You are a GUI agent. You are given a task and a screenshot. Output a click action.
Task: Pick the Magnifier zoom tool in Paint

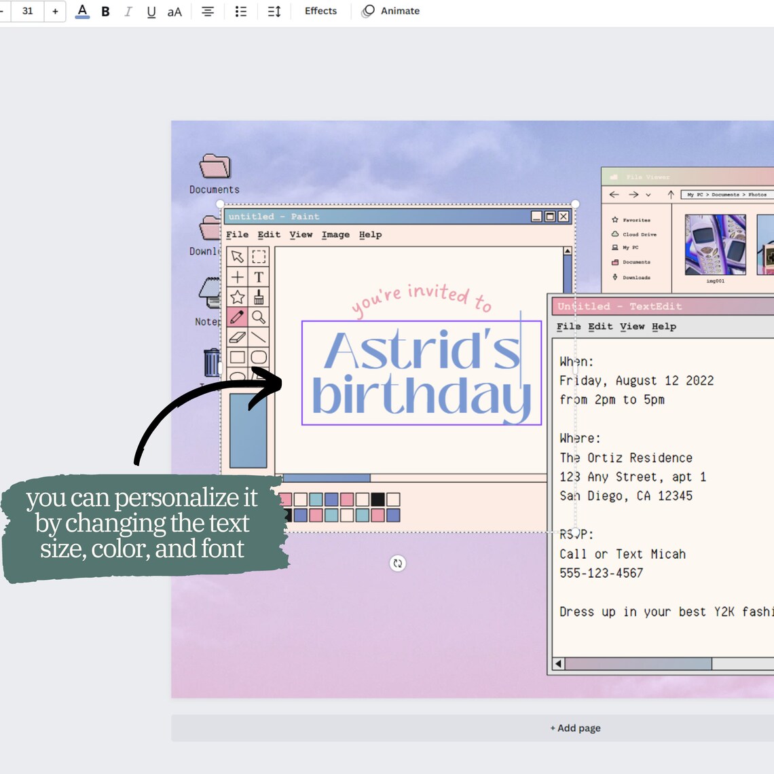(259, 317)
